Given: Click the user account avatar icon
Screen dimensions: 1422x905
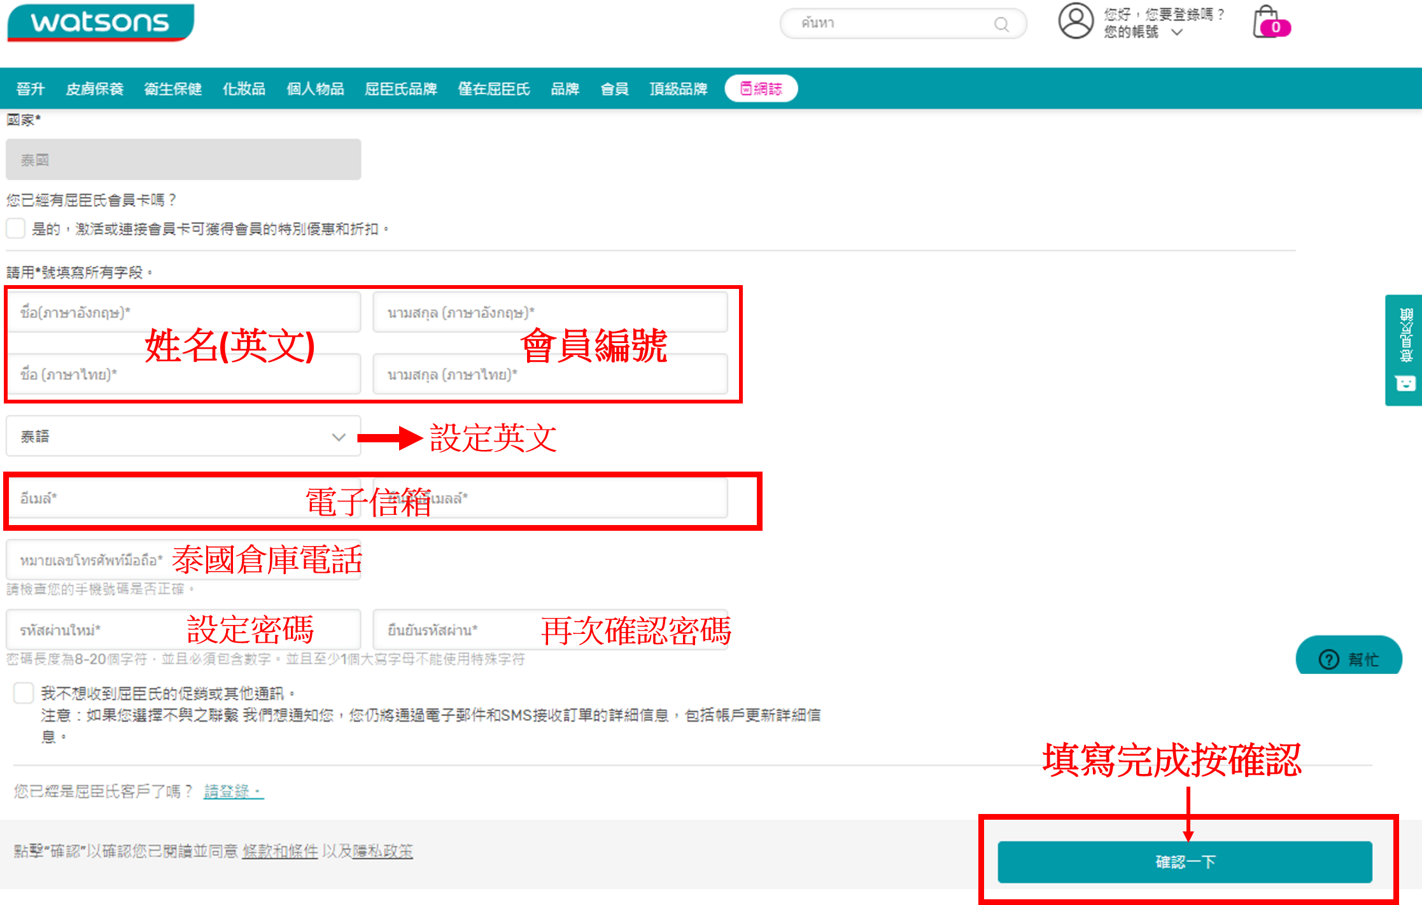Looking at the screenshot, I should [1075, 21].
